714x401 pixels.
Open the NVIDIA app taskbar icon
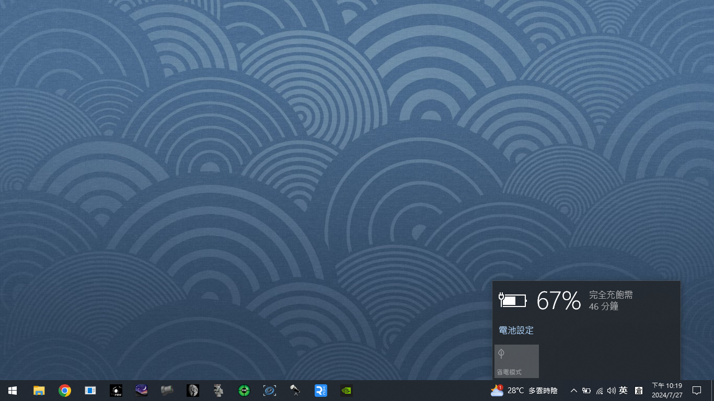coord(347,391)
